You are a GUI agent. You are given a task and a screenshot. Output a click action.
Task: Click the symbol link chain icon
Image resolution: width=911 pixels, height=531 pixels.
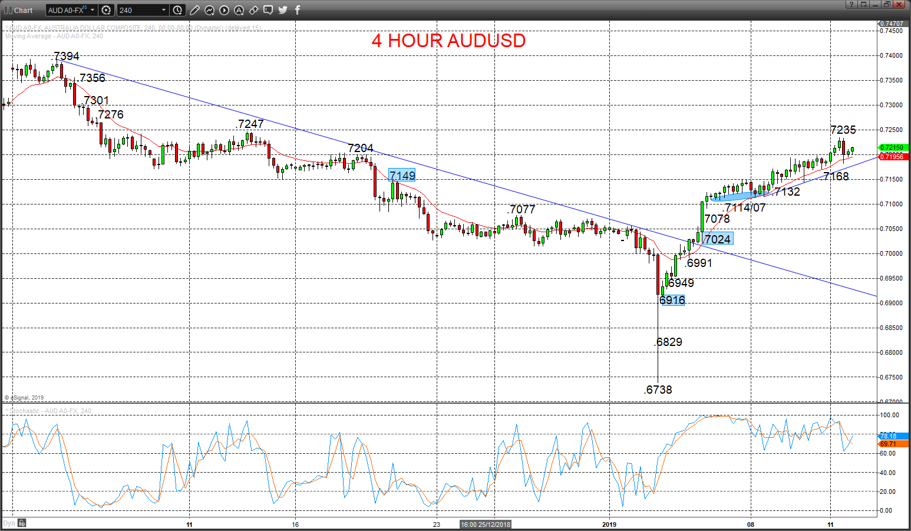(x=254, y=10)
